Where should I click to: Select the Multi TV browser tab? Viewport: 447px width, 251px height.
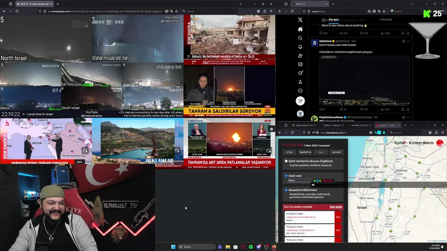tap(34, 4)
